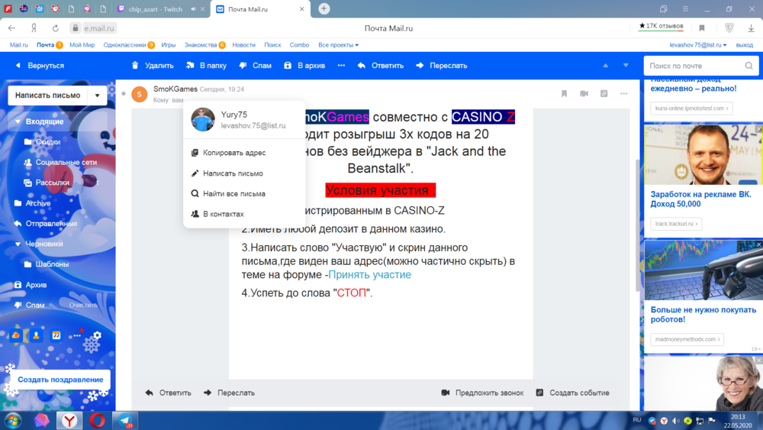The height and width of the screenshot is (430, 763).
Task: Click the message scrollbar thumb
Action: [637, 225]
